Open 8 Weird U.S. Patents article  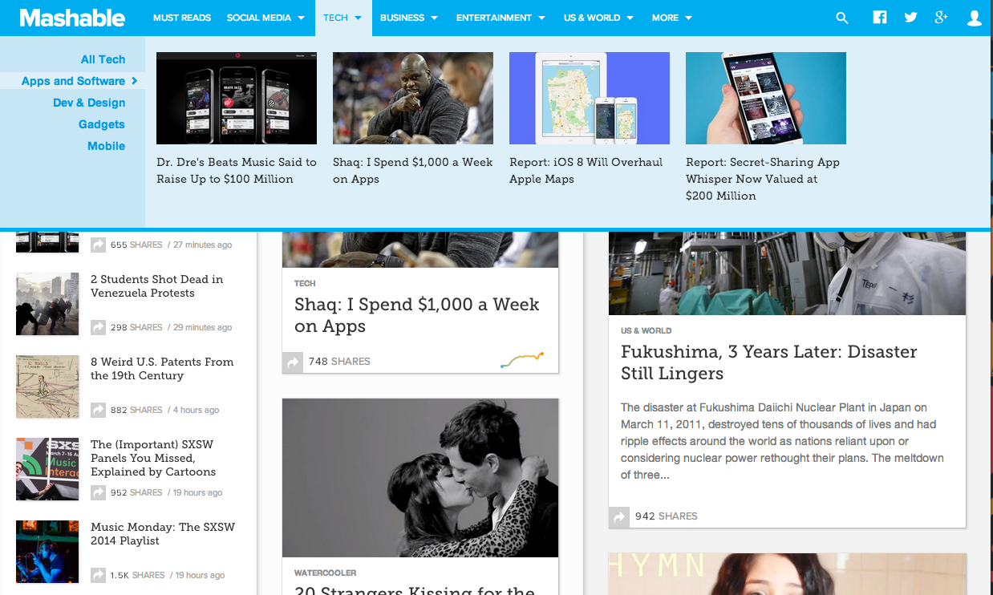coord(162,369)
